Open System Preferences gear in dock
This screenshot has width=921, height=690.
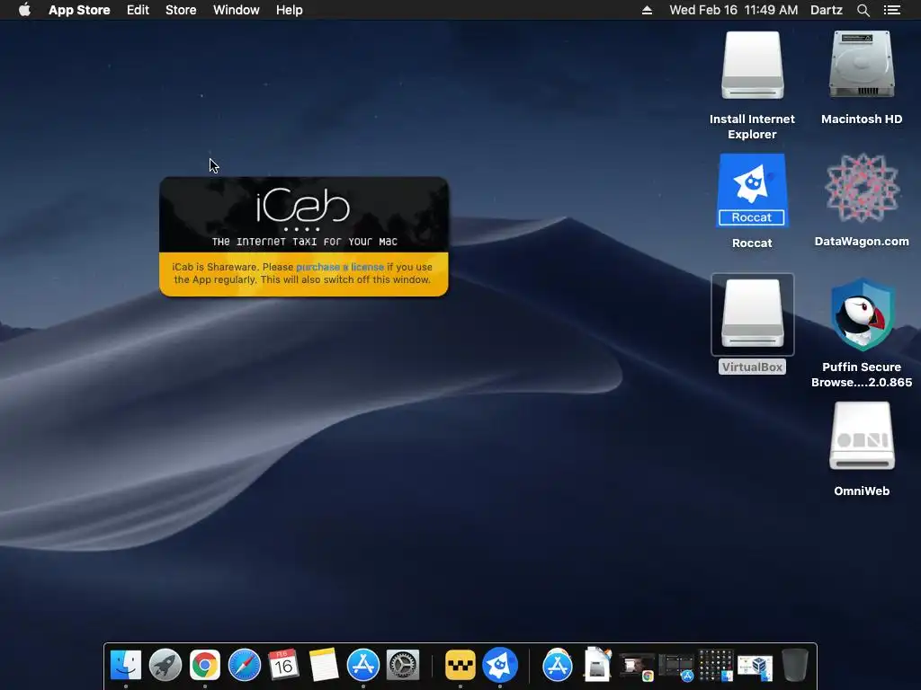403,665
